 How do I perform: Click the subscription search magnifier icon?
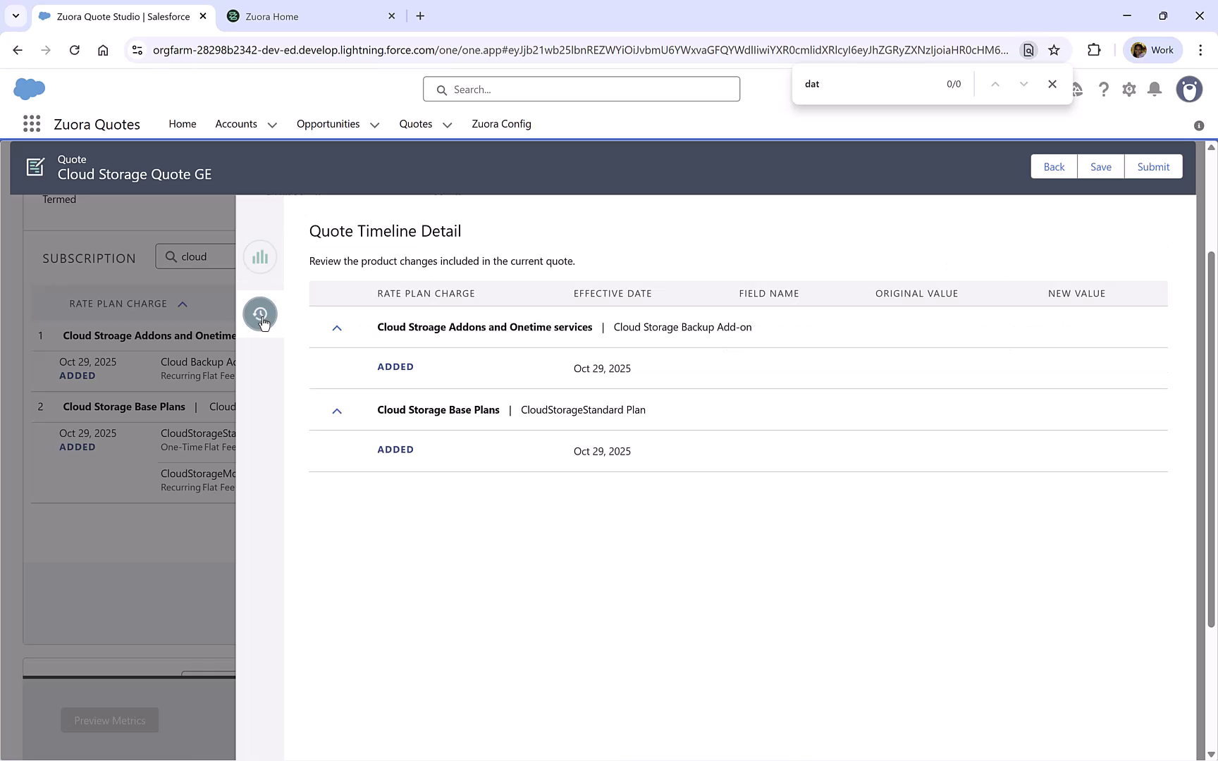[171, 256]
